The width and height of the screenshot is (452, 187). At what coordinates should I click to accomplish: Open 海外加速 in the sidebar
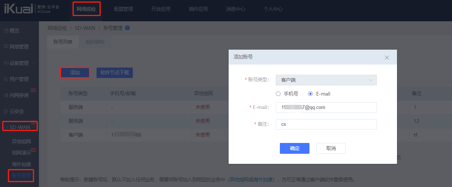pos(21,164)
